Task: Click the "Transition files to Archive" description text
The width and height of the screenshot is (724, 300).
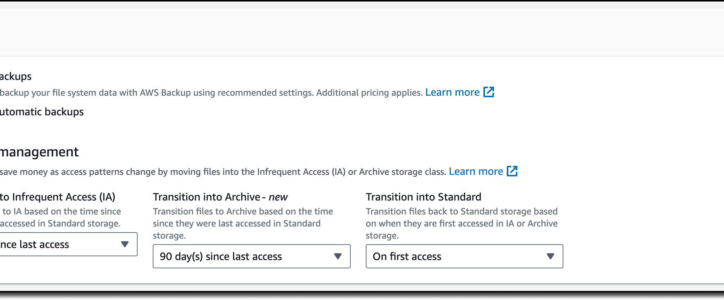Action: point(243,223)
